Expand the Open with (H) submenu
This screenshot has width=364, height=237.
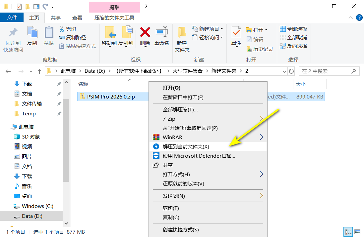tap(208, 174)
